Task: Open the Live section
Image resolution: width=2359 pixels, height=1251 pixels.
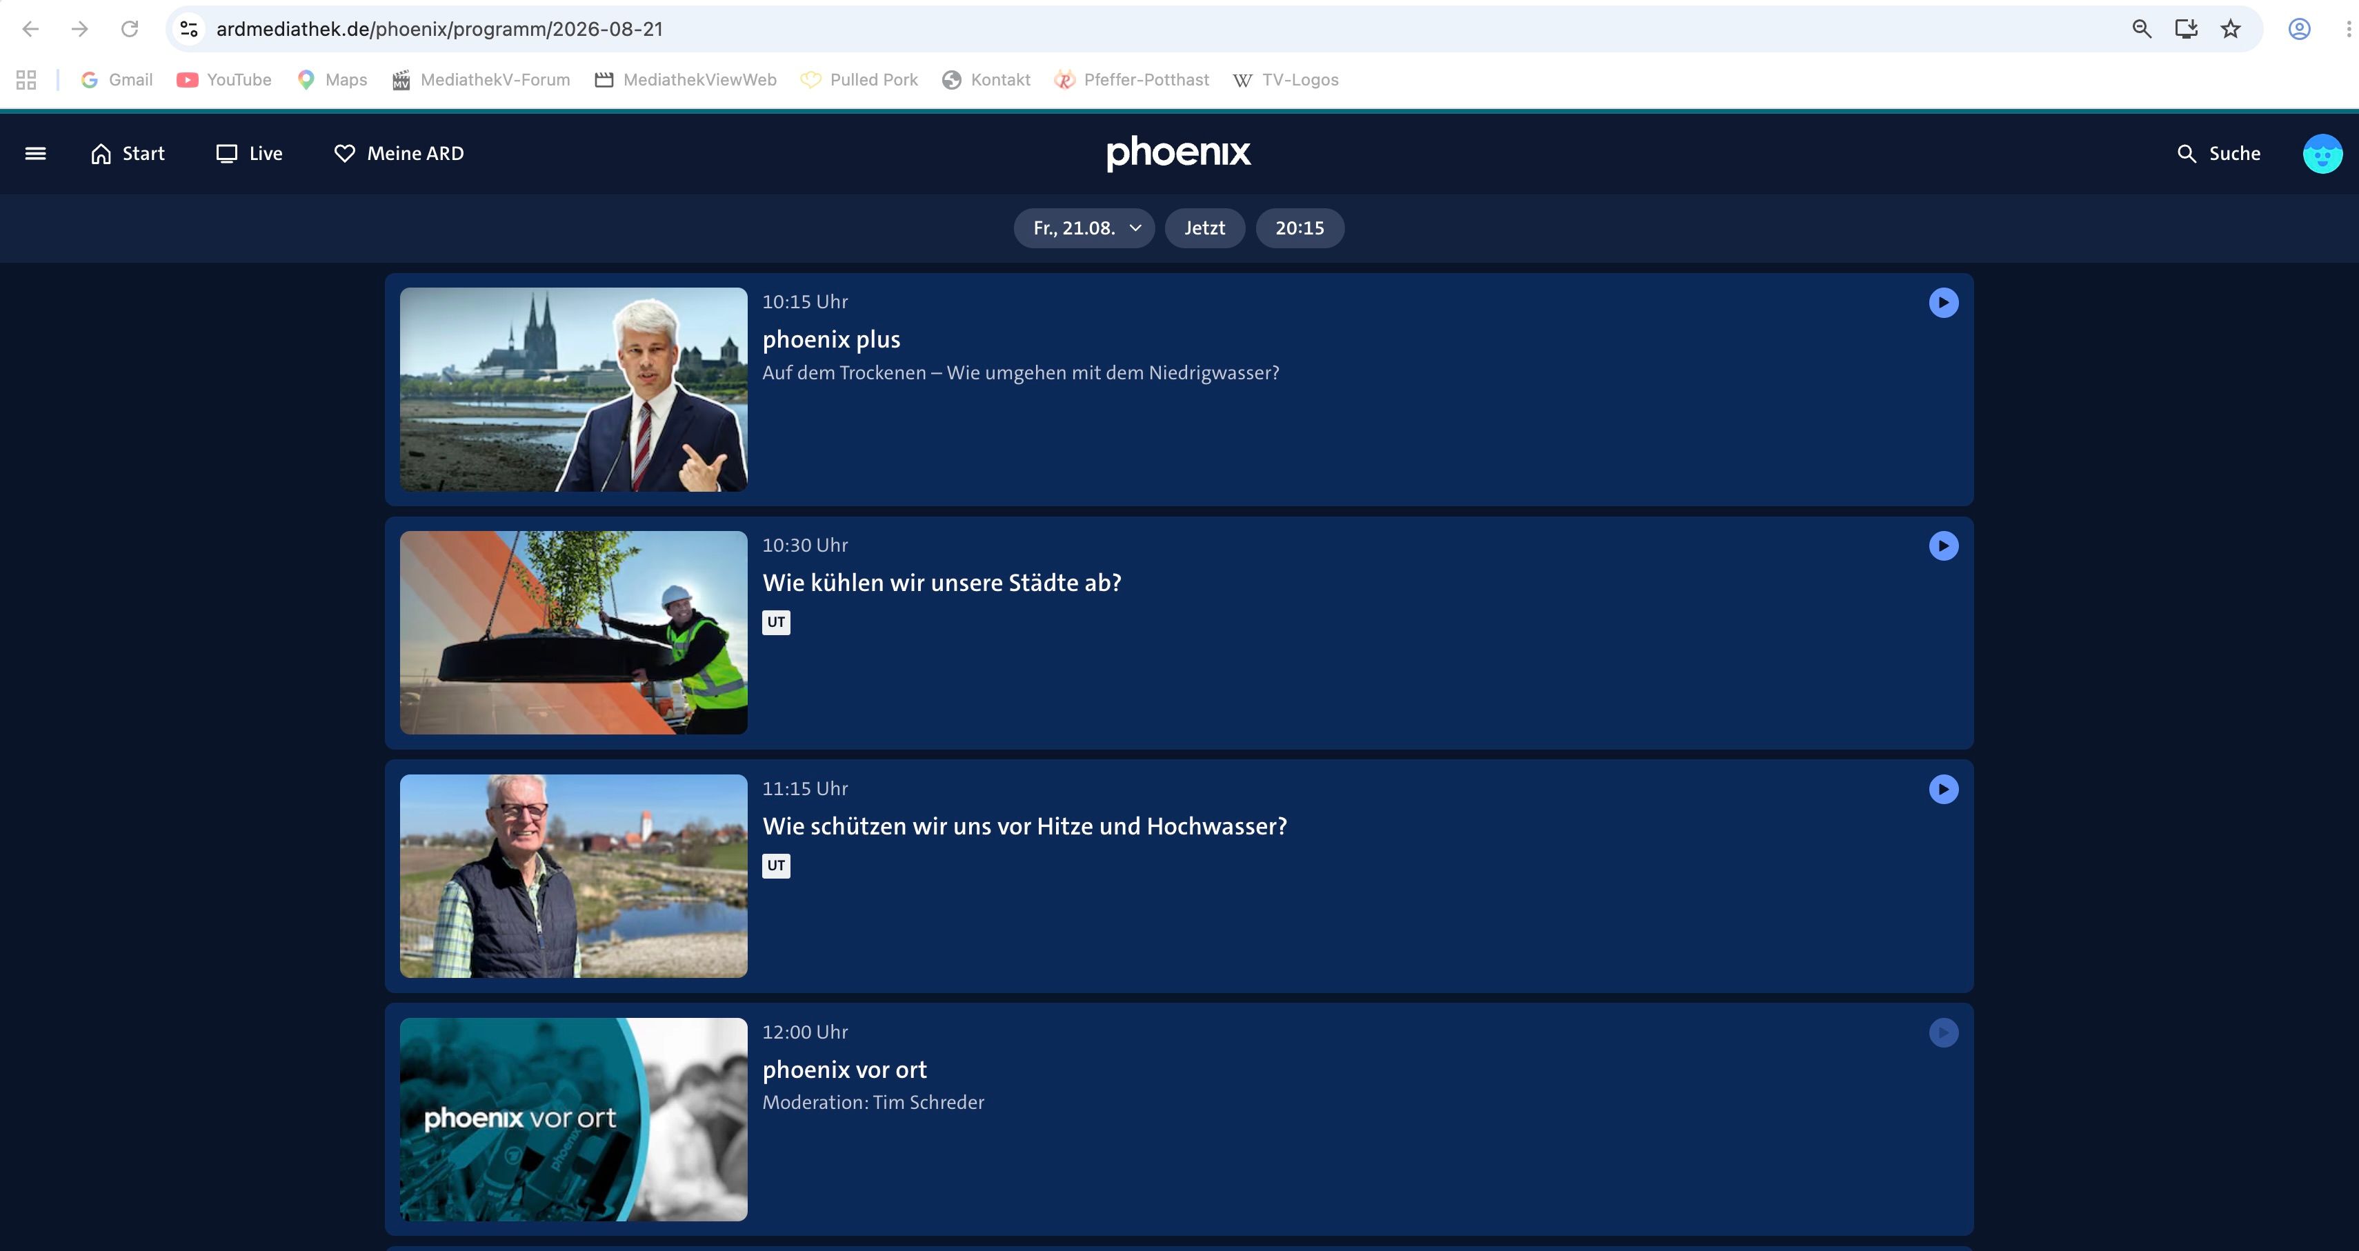Action: (x=249, y=154)
